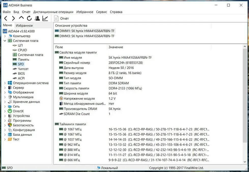Select the DIMM3: SK hynix device row
Viewport: 249px width, 172px height.
tap(85, 36)
